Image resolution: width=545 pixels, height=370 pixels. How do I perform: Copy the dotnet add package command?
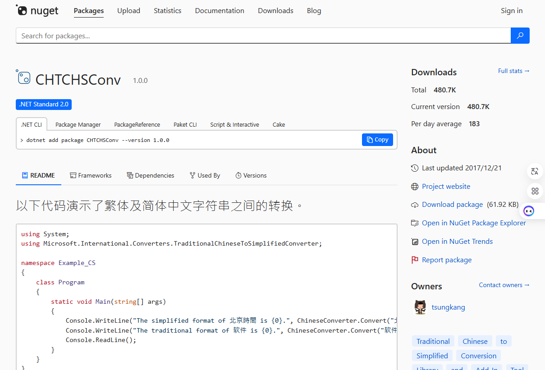[x=377, y=140]
